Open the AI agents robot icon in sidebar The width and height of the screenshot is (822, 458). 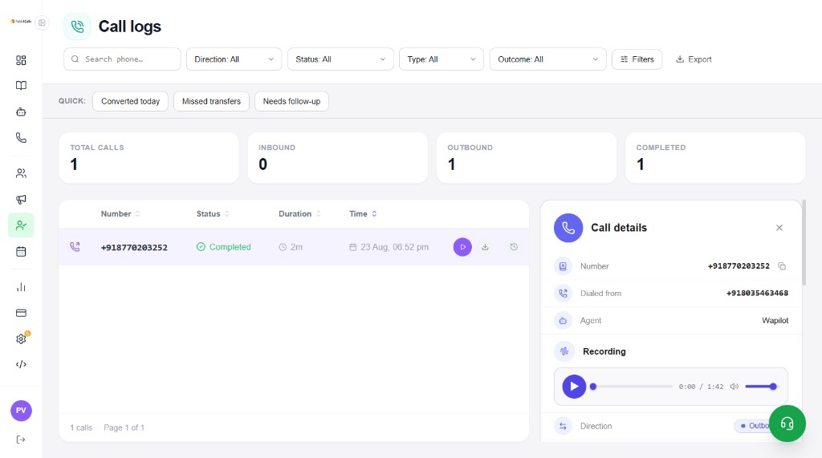(x=21, y=111)
